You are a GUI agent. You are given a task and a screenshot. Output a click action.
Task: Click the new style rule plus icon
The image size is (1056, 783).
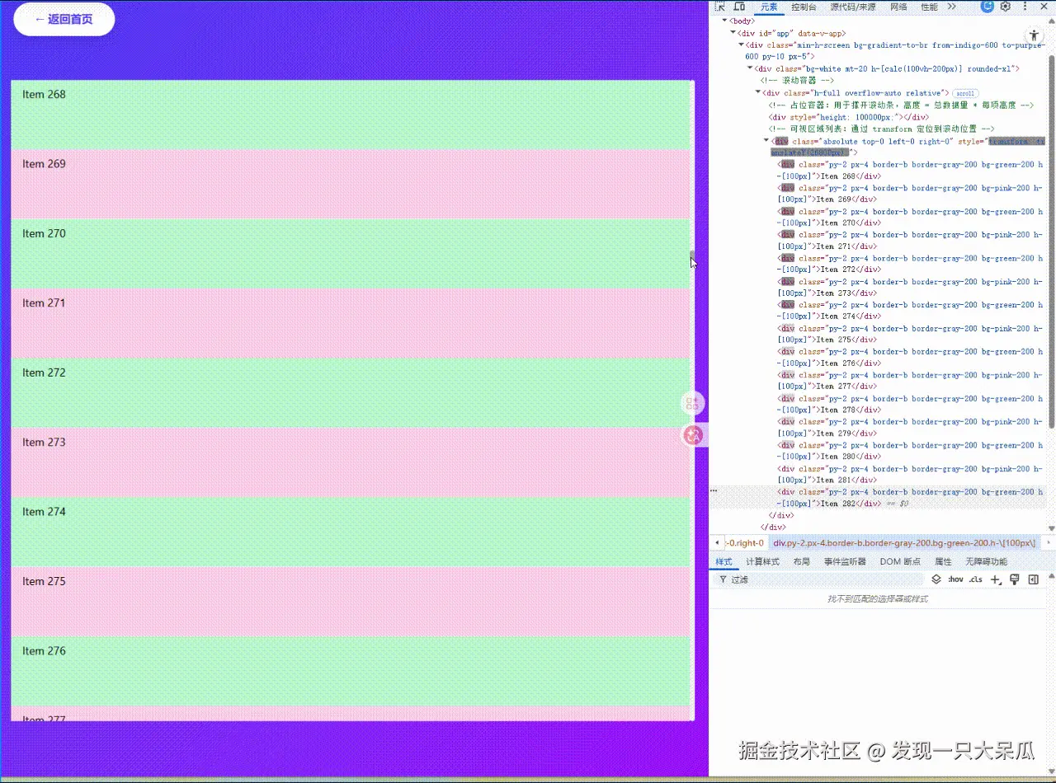click(996, 579)
